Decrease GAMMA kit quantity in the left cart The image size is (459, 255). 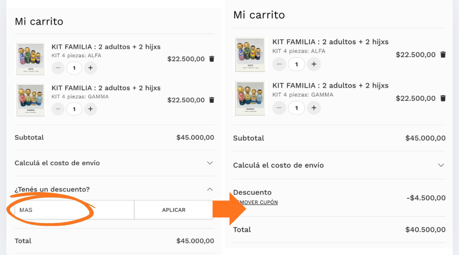click(x=58, y=109)
